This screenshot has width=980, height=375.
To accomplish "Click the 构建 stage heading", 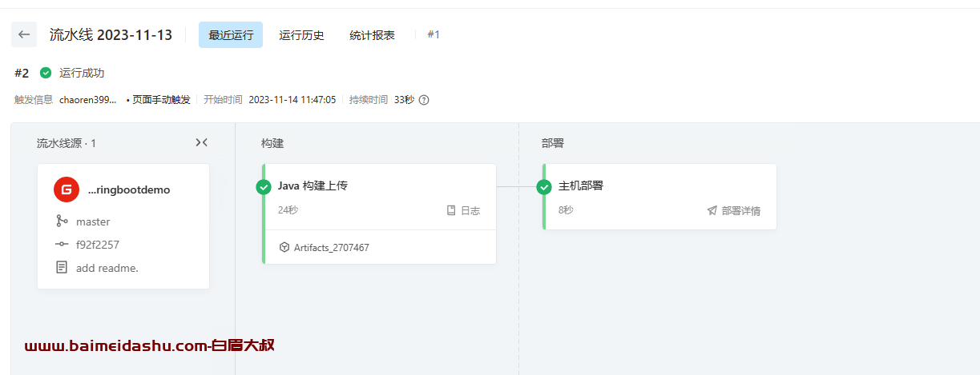I will (272, 143).
